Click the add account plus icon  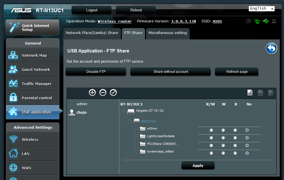point(92,93)
